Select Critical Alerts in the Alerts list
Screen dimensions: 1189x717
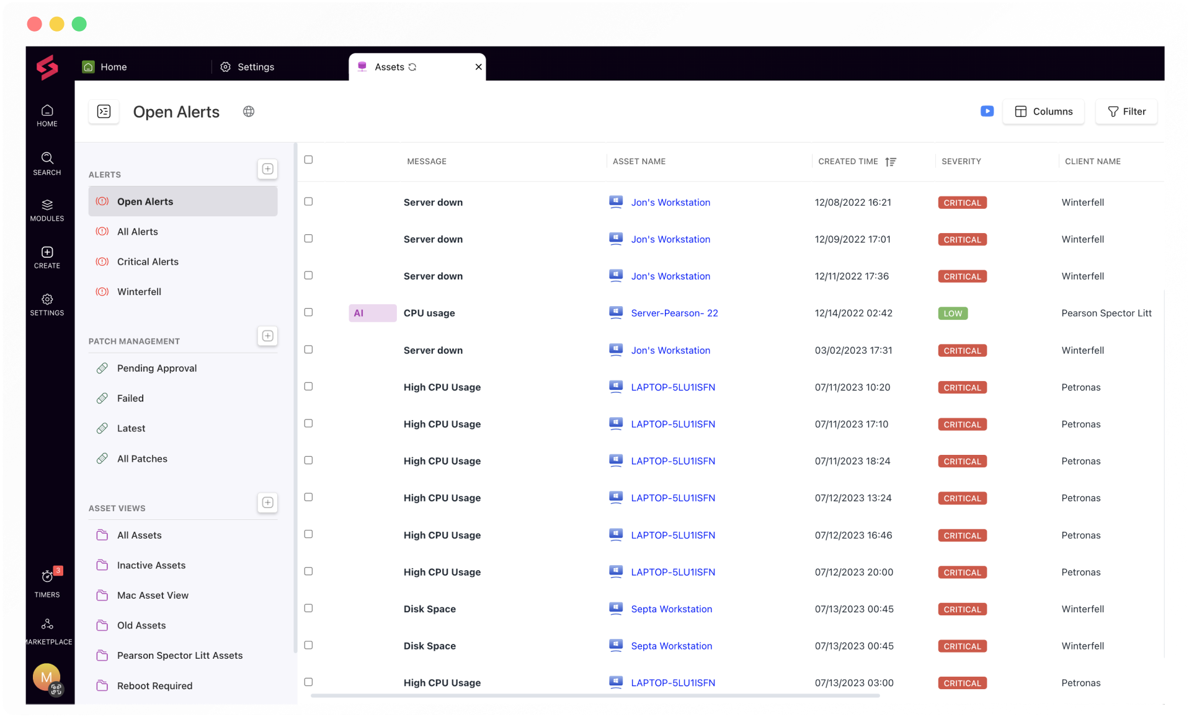[x=148, y=262]
